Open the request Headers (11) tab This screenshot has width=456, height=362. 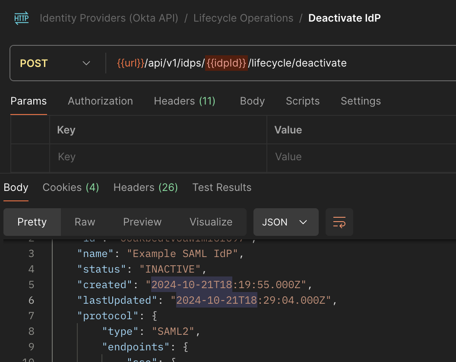tap(184, 101)
